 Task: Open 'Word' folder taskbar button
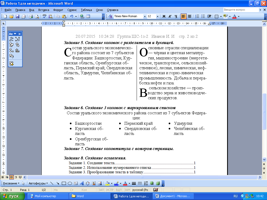pos(90,196)
